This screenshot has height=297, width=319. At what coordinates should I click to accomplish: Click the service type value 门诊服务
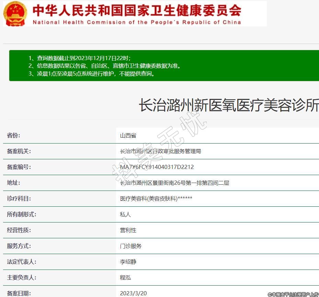[131, 246]
